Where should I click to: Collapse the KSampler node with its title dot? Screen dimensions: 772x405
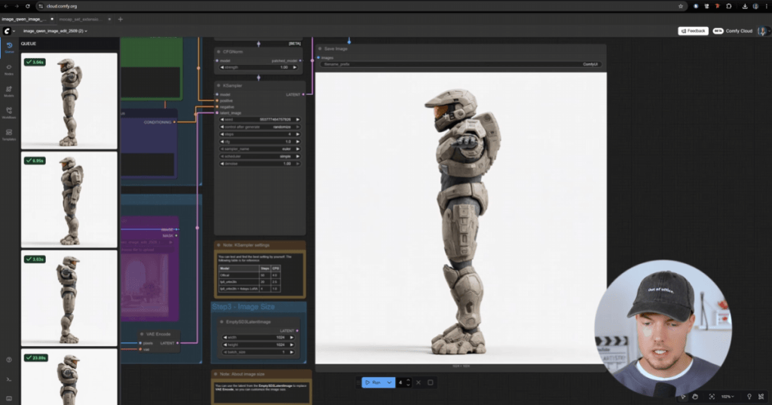point(219,86)
